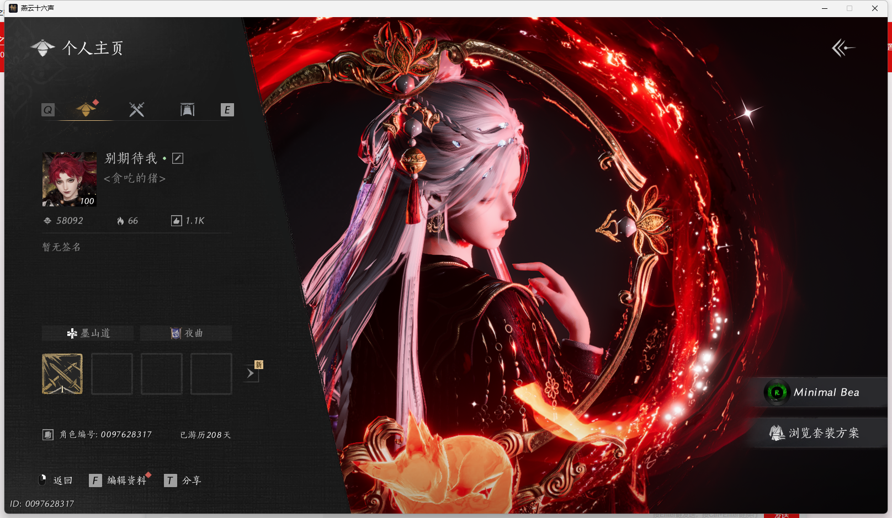The width and height of the screenshot is (892, 518).
Task: Open the 夜曲 guild label
Action: [x=187, y=333]
